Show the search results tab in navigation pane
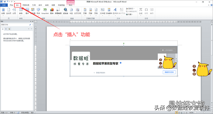Screen dimensions: 213x114 [x=9, y=29]
